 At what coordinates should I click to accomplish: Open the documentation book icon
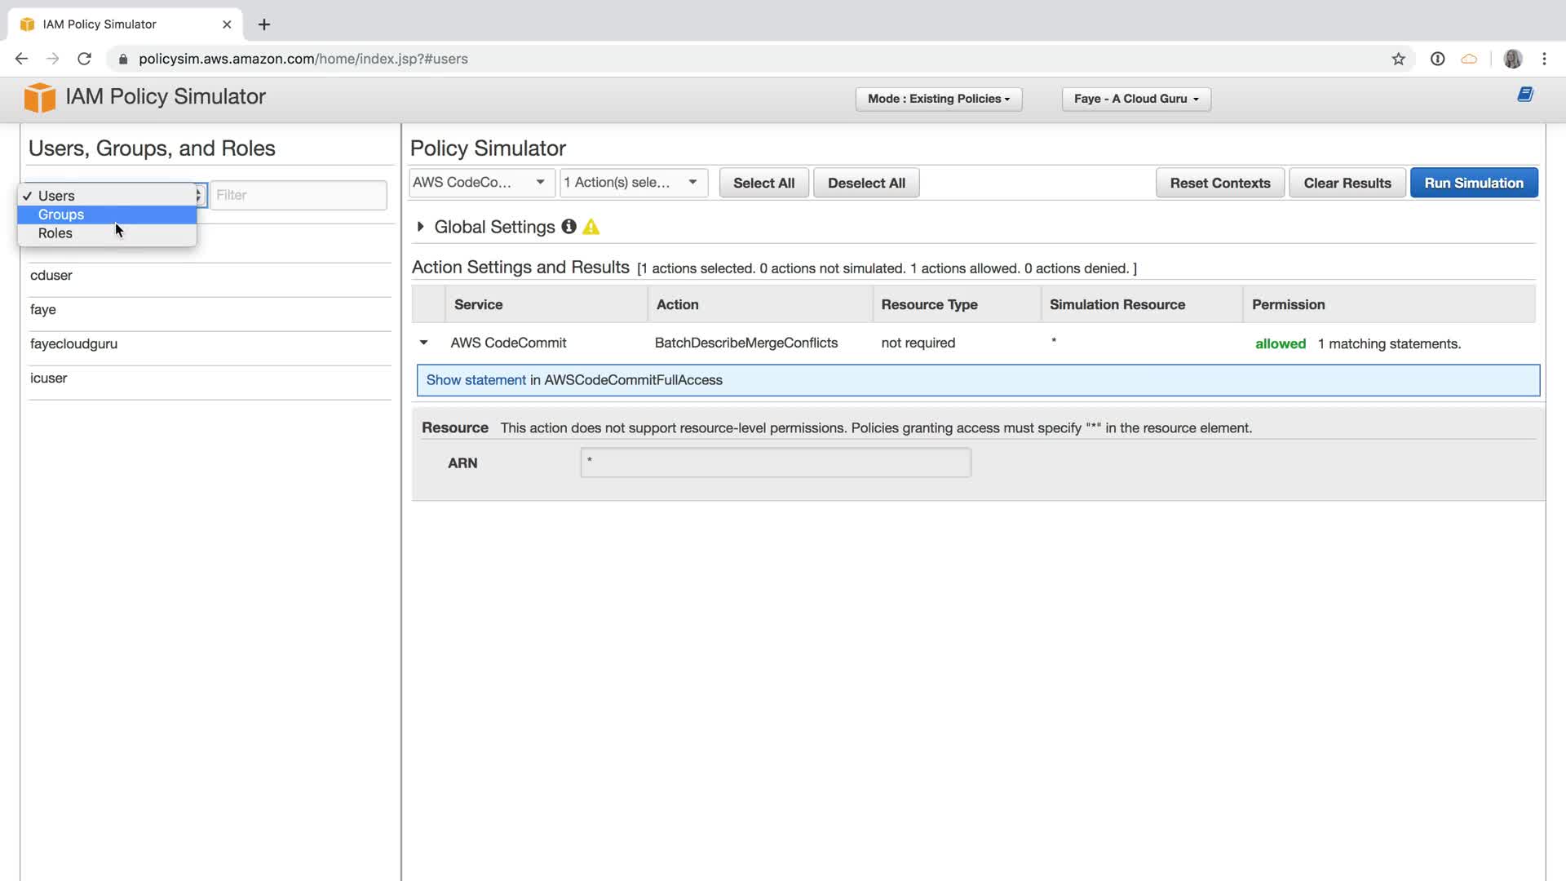1524,95
